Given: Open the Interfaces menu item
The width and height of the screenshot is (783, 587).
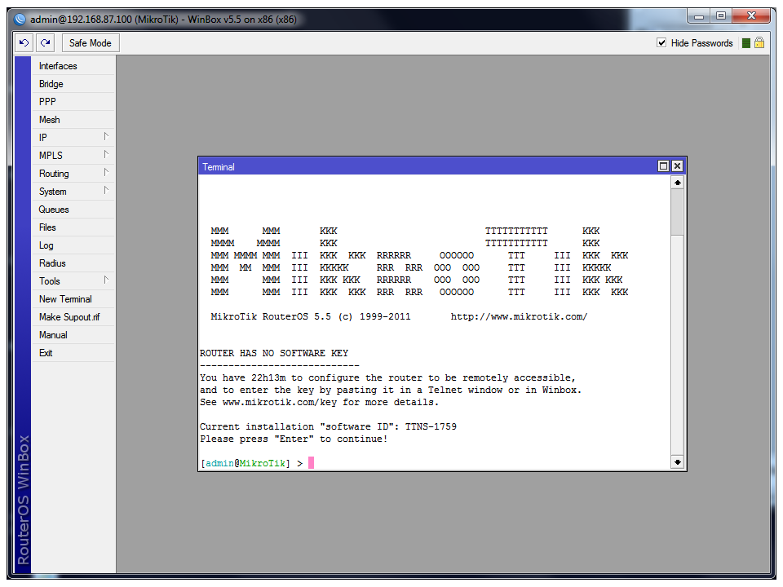Looking at the screenshot, I should pyautogui.click(x=58, y=66).
